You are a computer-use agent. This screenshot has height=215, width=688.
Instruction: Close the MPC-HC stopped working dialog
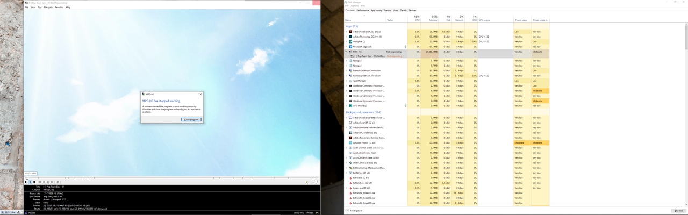pyautogui.click(x=201, y=94)
